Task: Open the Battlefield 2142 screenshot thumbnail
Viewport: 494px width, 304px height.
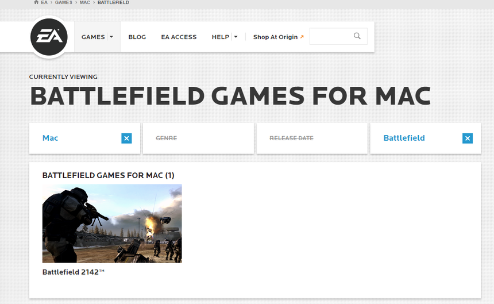Action: tap(112, 224)
